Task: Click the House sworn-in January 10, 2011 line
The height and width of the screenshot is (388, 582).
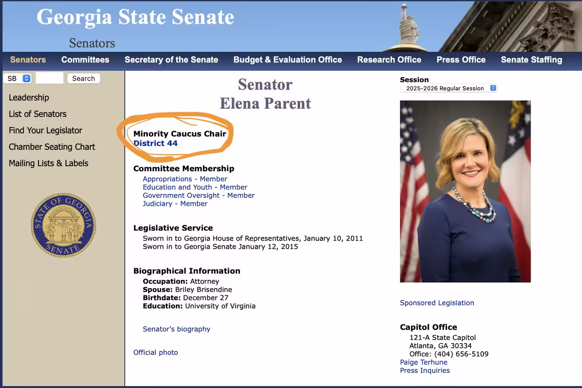Action: [x=253, y=238]
